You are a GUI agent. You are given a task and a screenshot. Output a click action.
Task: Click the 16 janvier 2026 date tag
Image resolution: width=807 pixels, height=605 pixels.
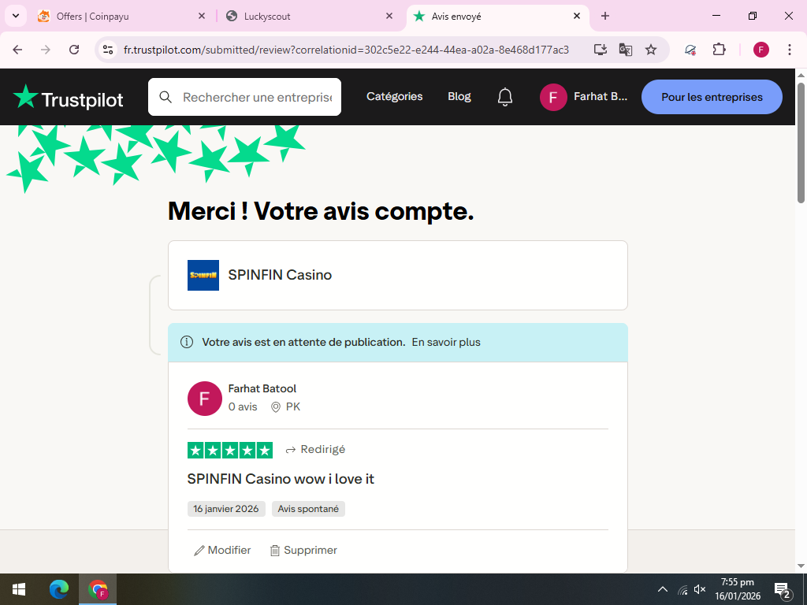click(226, 509)
